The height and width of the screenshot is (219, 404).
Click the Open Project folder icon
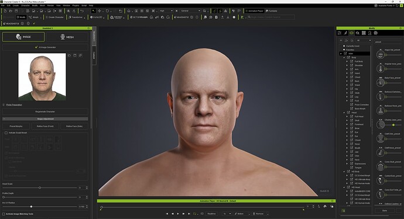[11, 11]
